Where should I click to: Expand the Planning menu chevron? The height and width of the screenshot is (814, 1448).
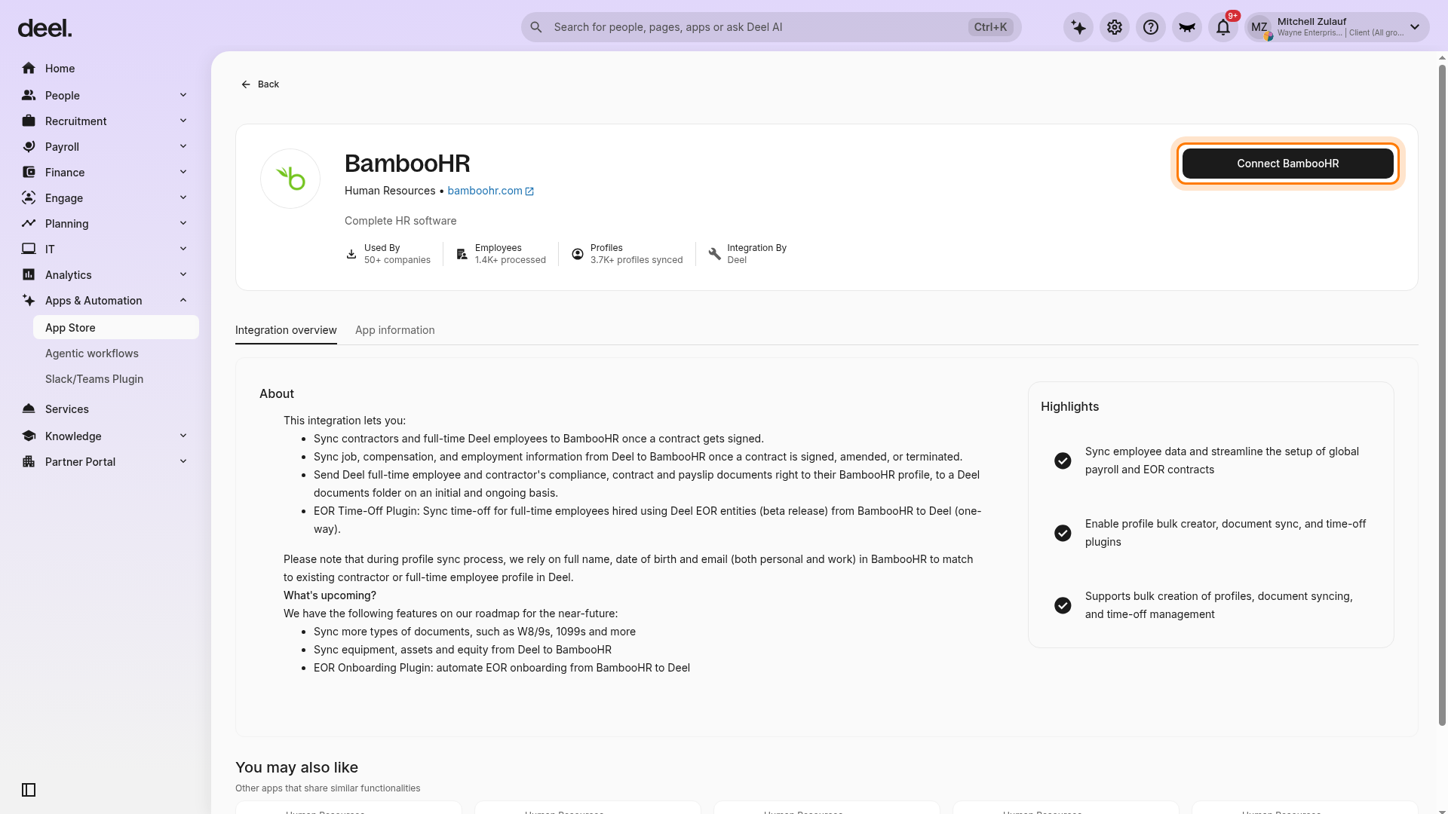point(183,223)
